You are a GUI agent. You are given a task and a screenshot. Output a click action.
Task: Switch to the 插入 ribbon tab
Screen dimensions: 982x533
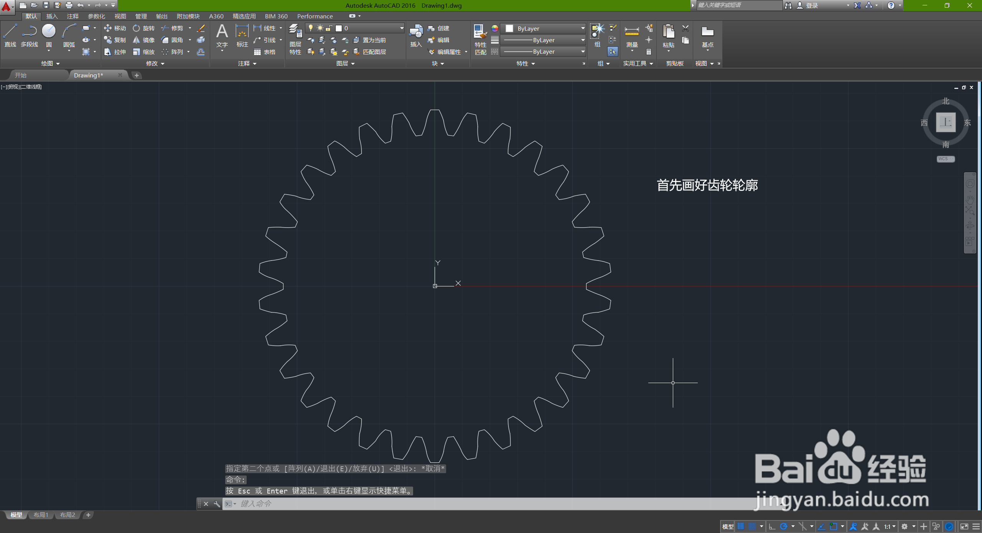(52, 16)
